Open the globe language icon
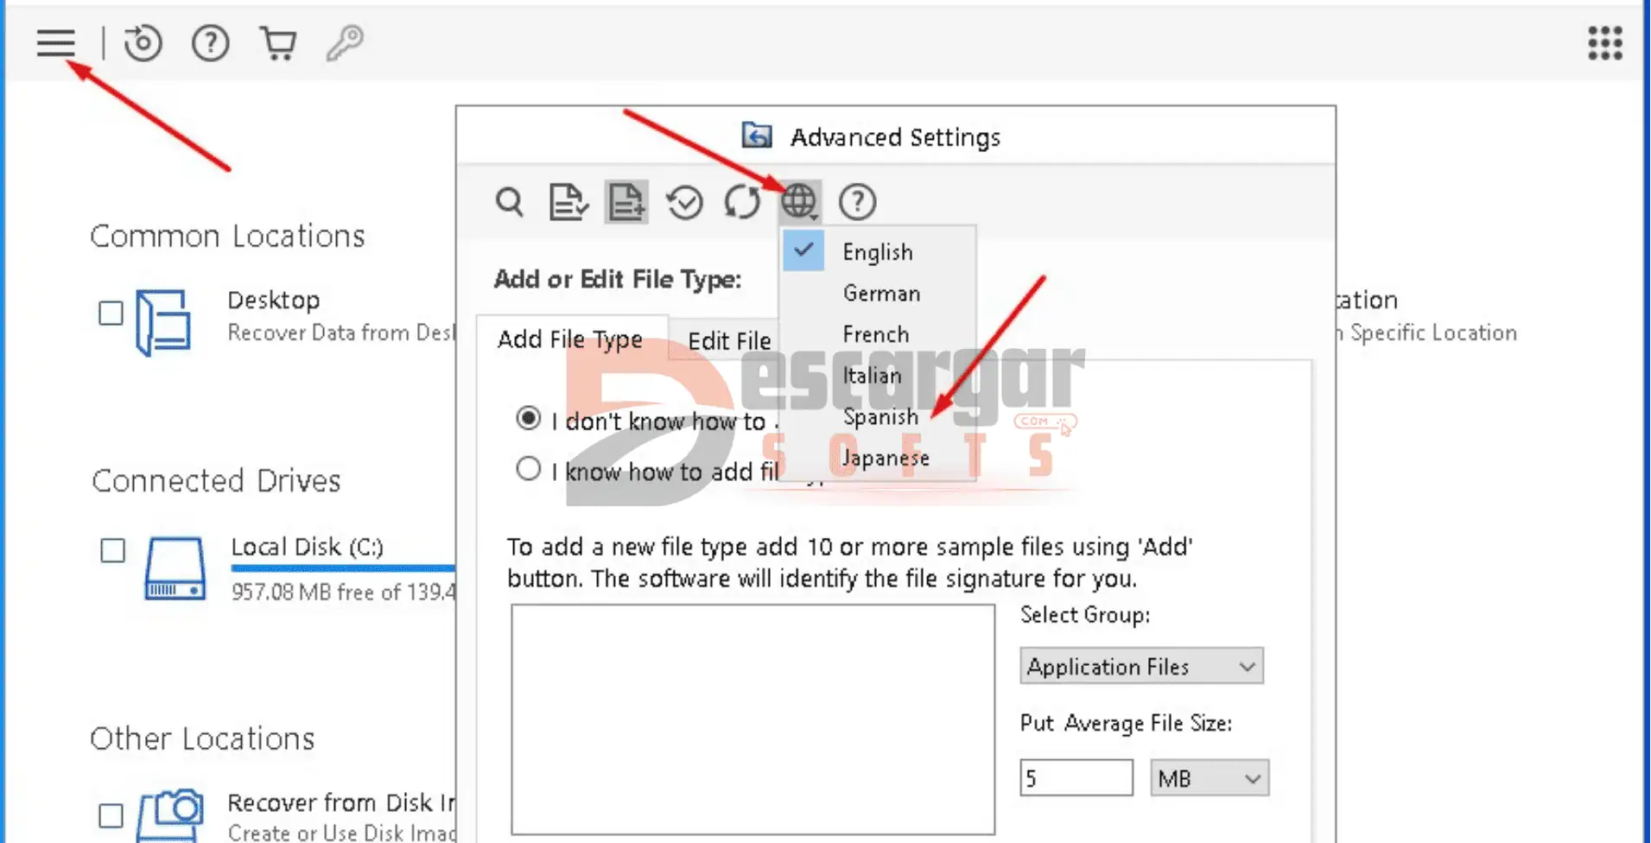1651x843 pixels. pos(799,202)
